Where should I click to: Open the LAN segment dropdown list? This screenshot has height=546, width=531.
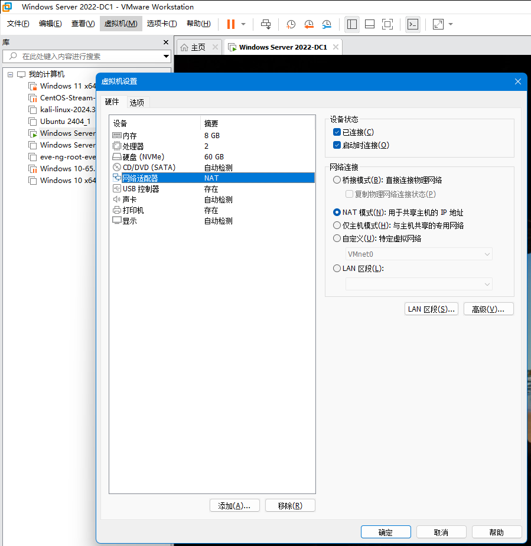(419, 284)
